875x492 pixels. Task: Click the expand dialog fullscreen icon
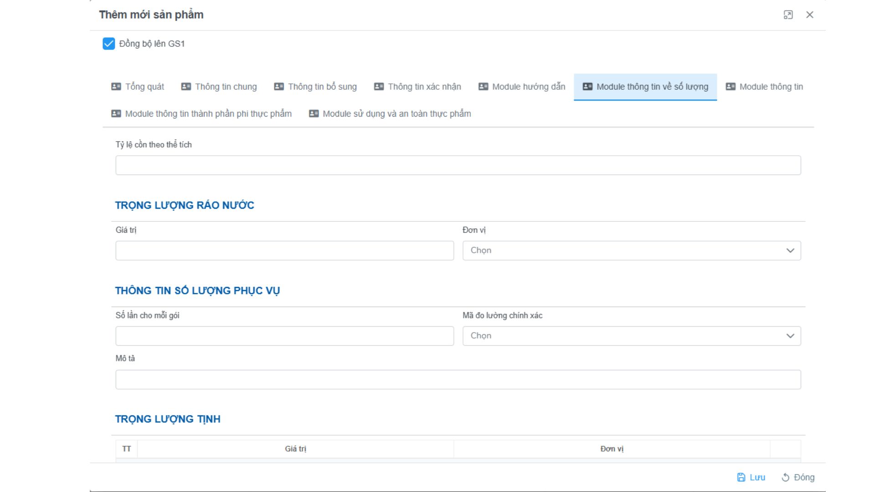coord(788,15)
